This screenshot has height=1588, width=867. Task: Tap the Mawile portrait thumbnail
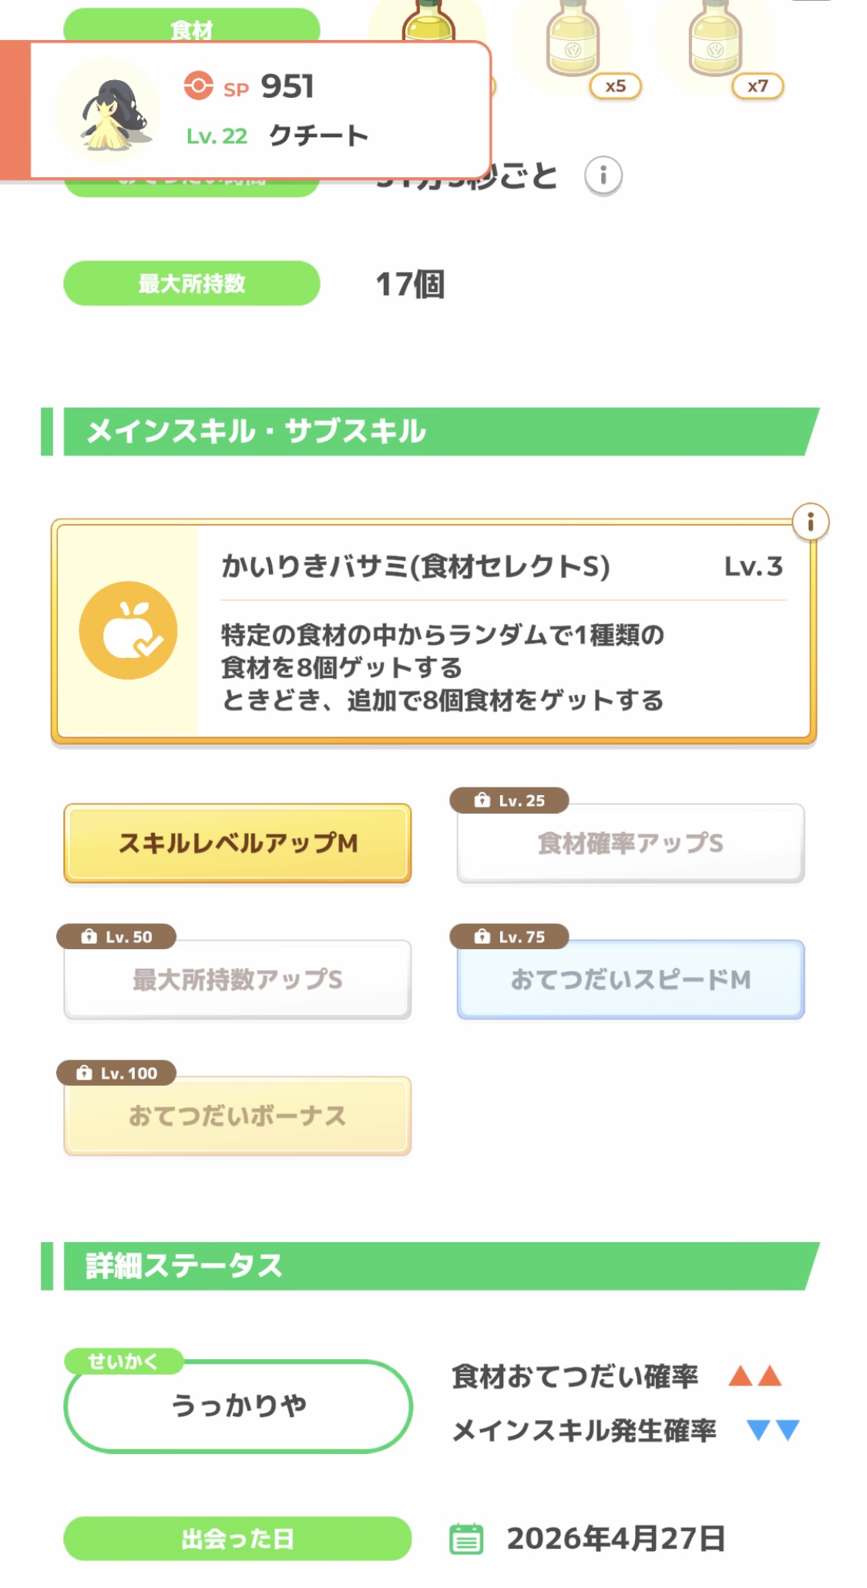pyautogui.click(x=109, y=111)
